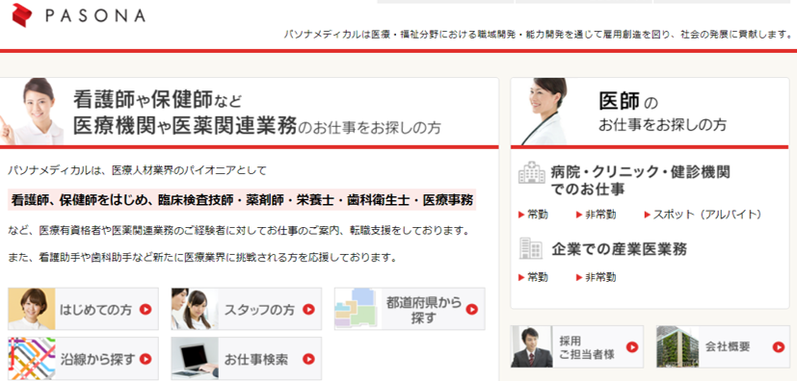Click the office building icon beside 企業での産業医業務

[x=531, y=248]
